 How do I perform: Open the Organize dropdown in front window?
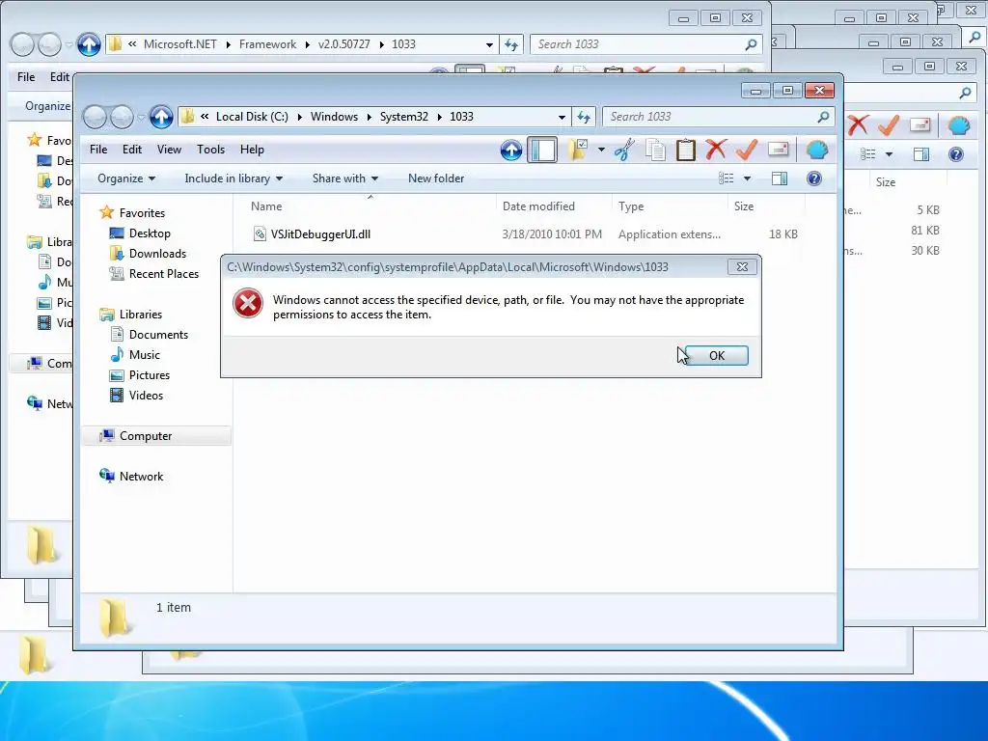click(126, 178)
